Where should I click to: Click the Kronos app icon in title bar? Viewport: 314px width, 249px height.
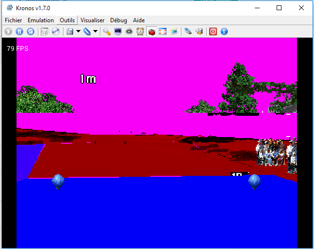pyautogui.click(x=9, y=8)
